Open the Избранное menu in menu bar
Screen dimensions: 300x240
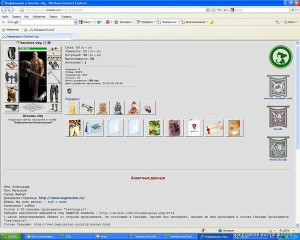point(39,16)
